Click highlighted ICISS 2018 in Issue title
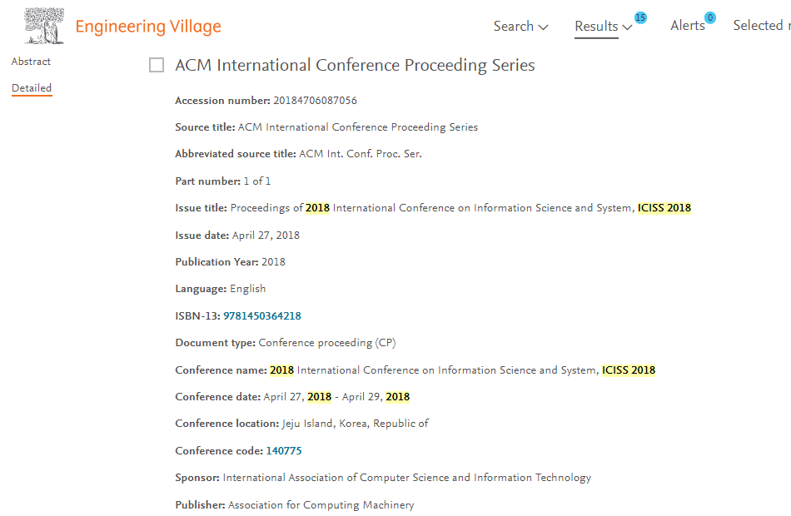The image size is (791, 516). coord(664,208)
